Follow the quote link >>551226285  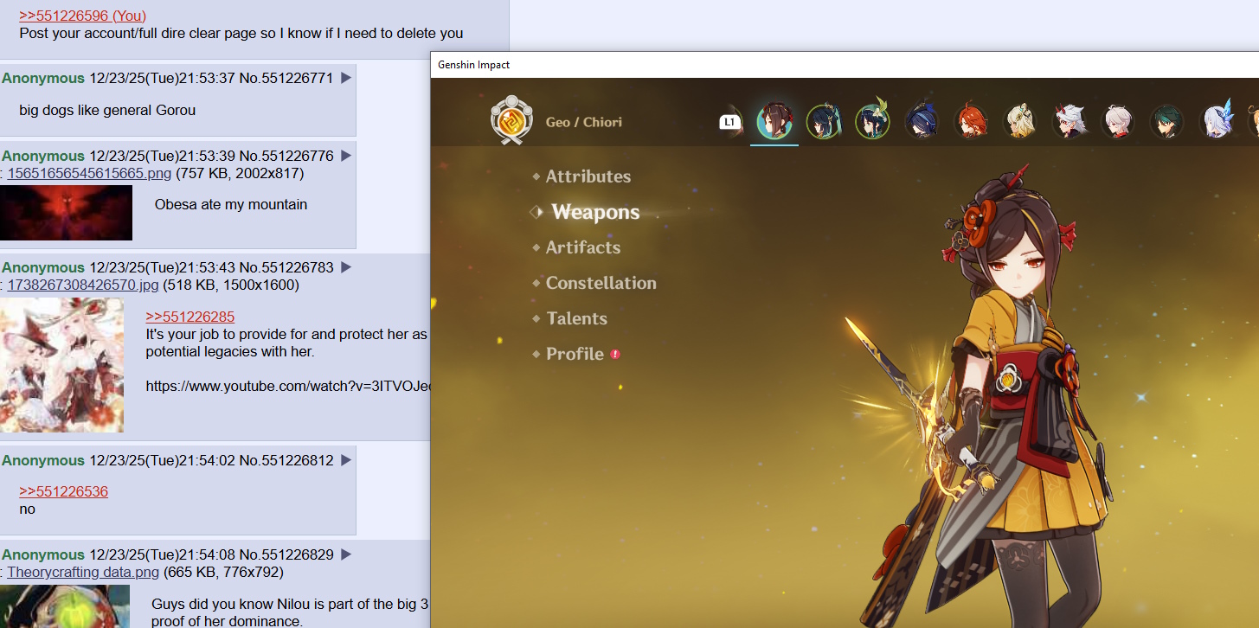(x=190, y=317)
